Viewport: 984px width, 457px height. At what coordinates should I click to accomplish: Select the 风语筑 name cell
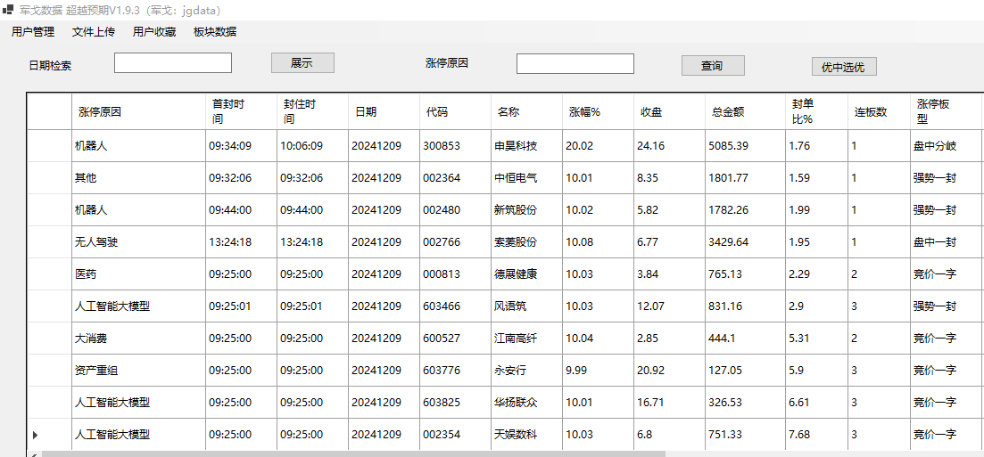click(526, 306)
